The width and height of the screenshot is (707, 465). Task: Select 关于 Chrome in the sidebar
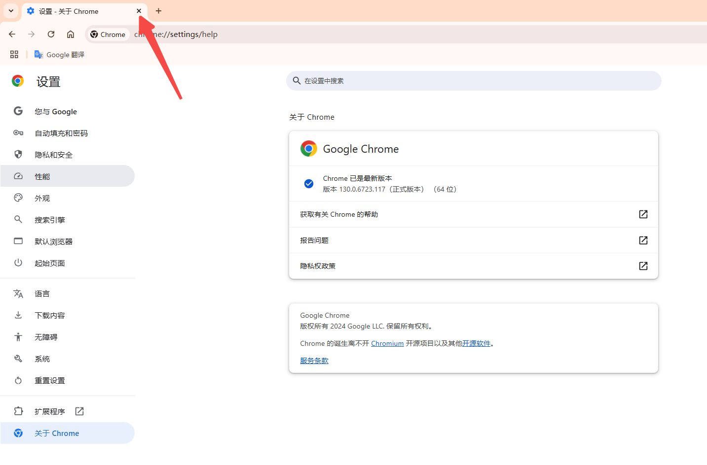68,433
